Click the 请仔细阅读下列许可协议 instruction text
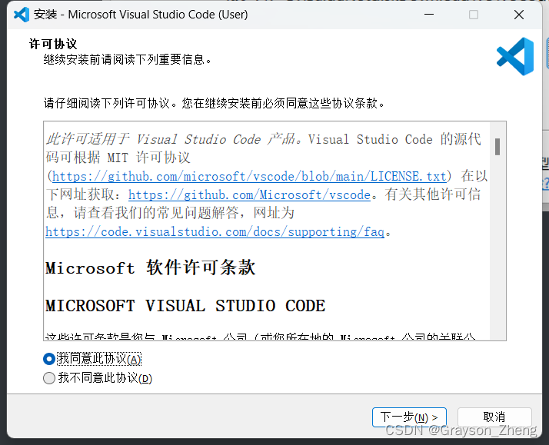 pos(214,103)
